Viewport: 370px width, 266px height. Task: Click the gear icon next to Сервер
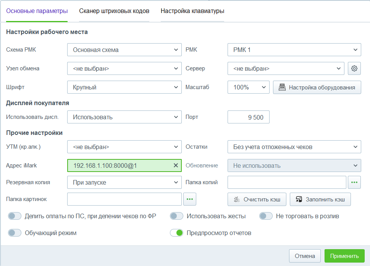pyautogui.click(x=354, y=69)
